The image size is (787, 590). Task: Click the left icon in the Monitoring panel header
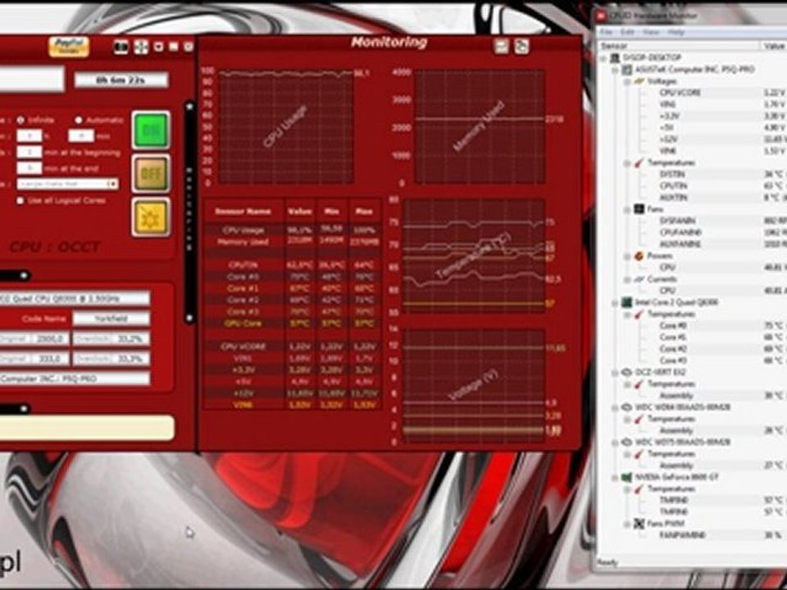point(501,46)
